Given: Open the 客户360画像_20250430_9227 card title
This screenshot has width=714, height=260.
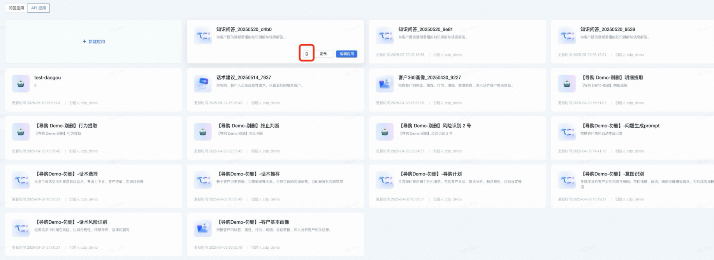Looking at the screenshot, I should pyautogui.click(x=429, y=77).
